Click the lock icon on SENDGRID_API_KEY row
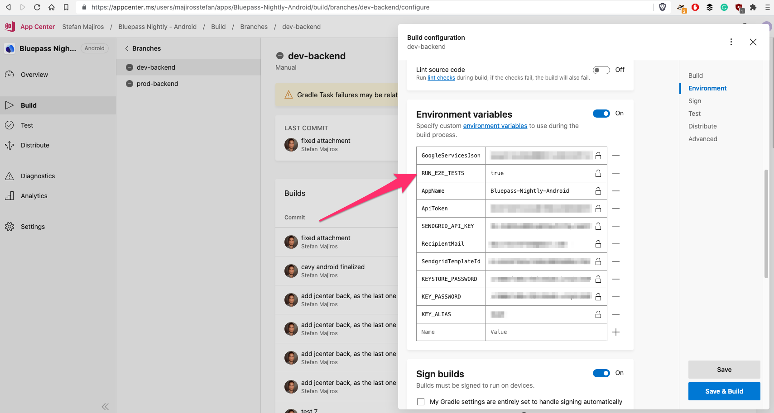Image resolution: width=774 pixels, height=413 pixels. click(598, 226)
